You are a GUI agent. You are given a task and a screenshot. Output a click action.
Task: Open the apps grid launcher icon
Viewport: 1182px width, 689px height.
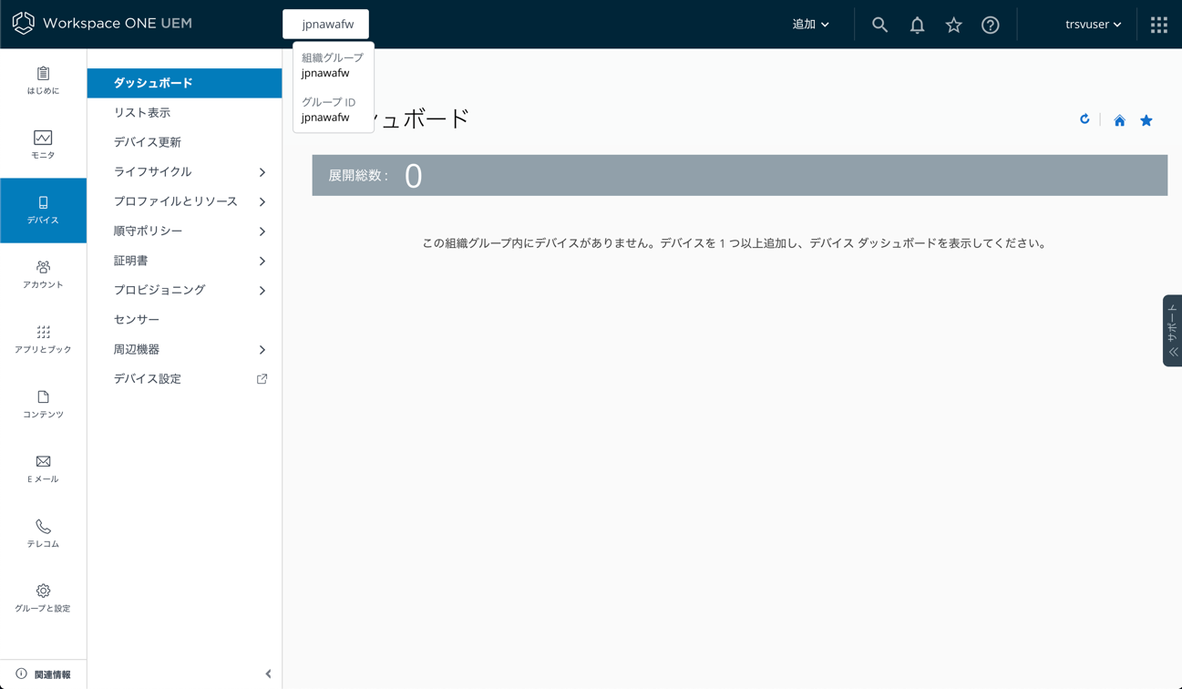point(1159,25)
